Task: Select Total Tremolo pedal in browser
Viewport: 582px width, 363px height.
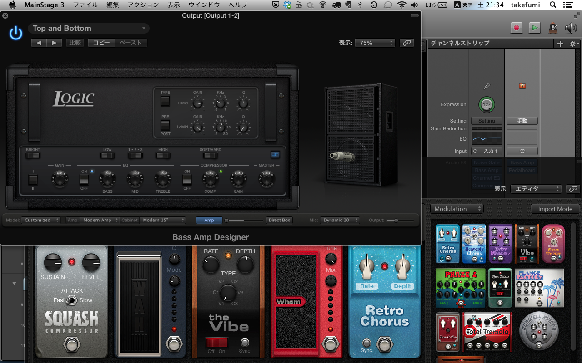Action: tap(487, 332)
